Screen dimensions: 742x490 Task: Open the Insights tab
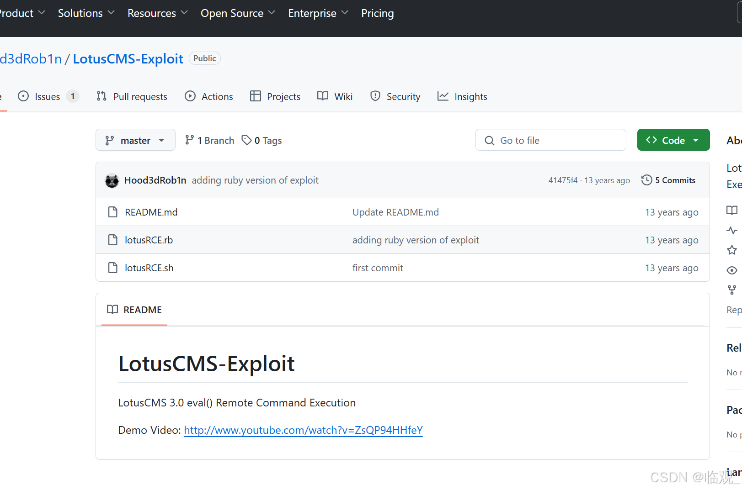coord(462,96)
